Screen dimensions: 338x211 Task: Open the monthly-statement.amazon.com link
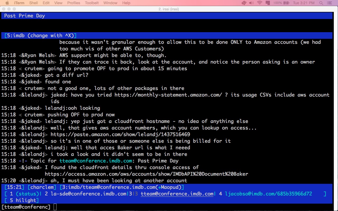[x=168, y=95]
